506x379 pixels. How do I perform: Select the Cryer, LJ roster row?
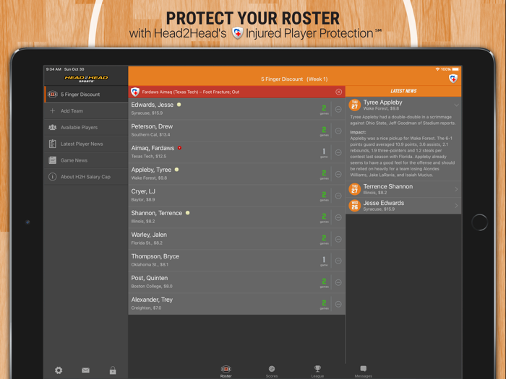click(236, 196)
